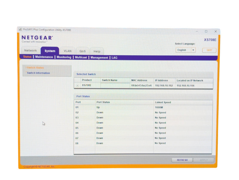Open the Help tab
239x180 pixels.
(97, 51)
